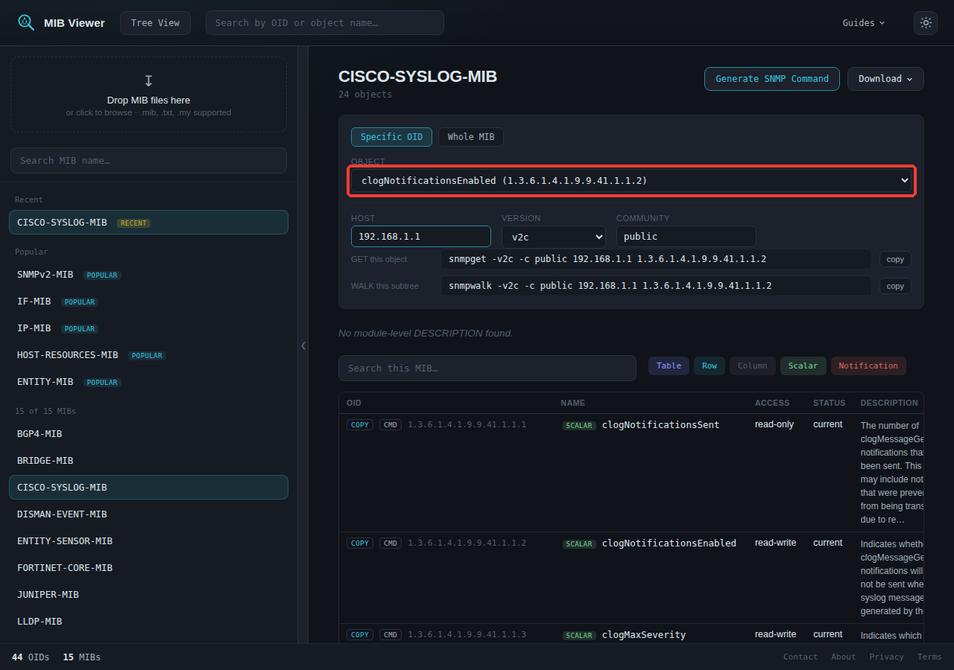Open the VERSION v2c dropdown
954x670 pixels.
coord(554,237)
